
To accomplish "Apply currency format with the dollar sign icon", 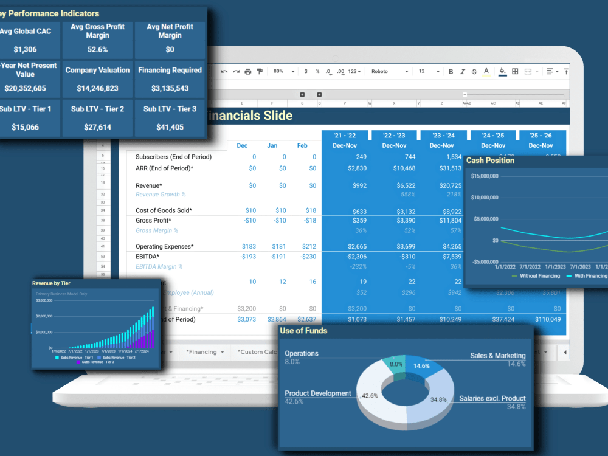I will coord(305,71).
